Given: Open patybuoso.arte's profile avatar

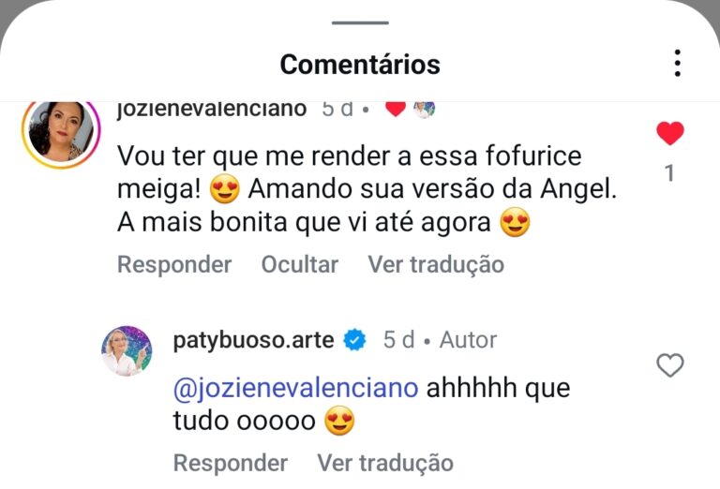Looking at the screenshot, I should click(x=127, y=351).
